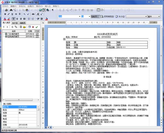Open the font size dropdown showing 10
The image size is (164, 133).
click(90, 17)
